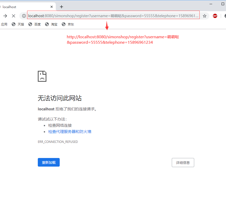Click the ABP adblocker icon
Screen dimensions: 226x215
[x=215, y=16]
